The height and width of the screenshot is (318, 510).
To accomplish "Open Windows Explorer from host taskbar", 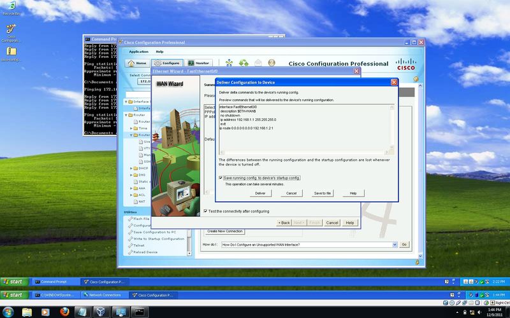I will click(x=27, y=312).
